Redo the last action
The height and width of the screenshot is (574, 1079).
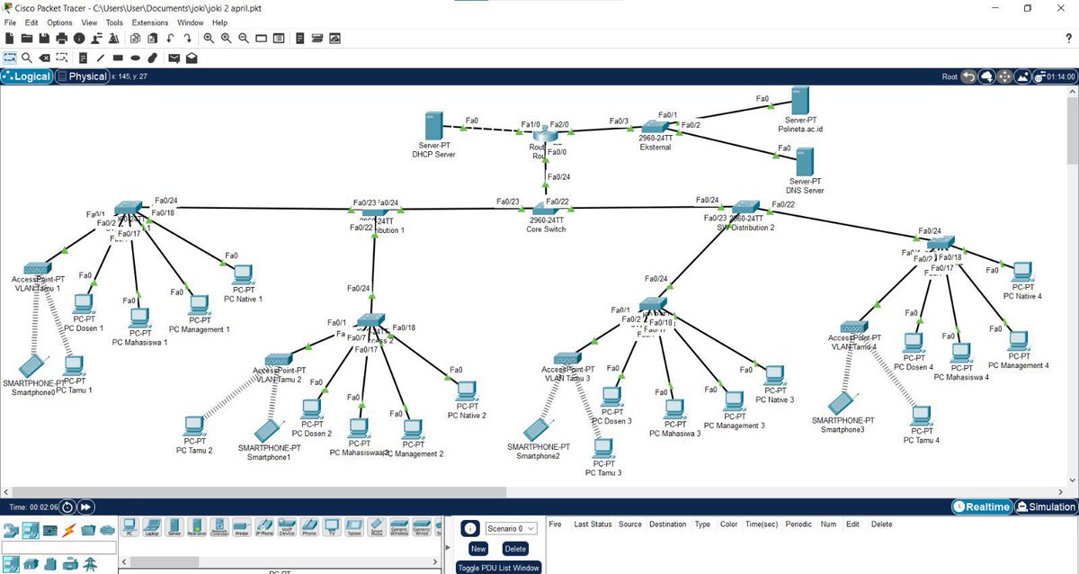click(188, 39)
